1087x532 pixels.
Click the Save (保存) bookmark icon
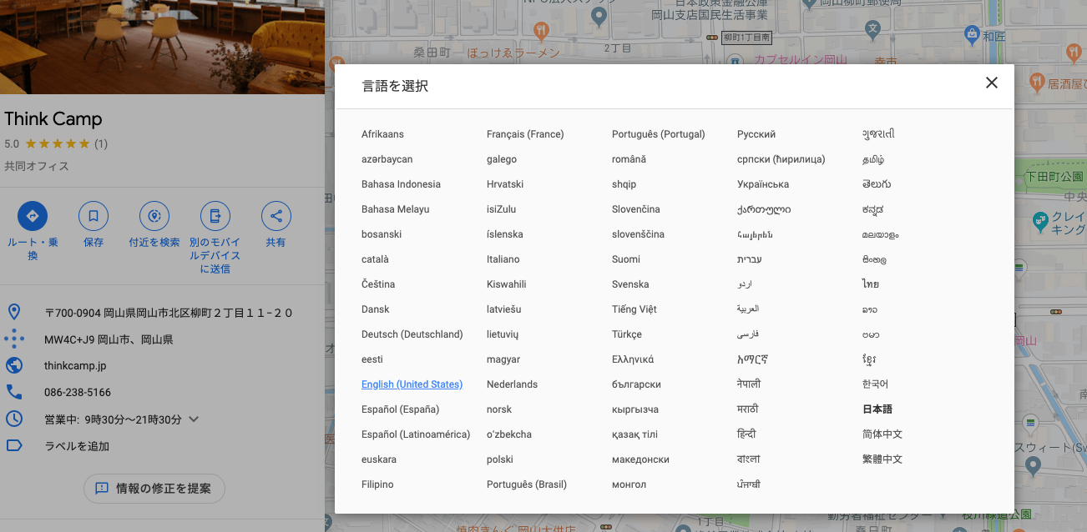pos(94,217)
